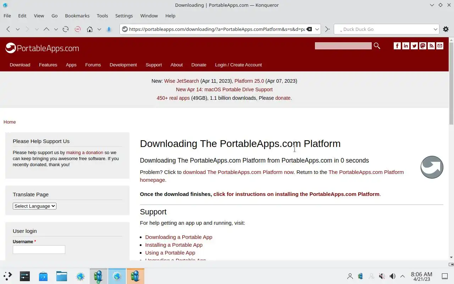Open the Mastodon social icon

coord(423,46)
